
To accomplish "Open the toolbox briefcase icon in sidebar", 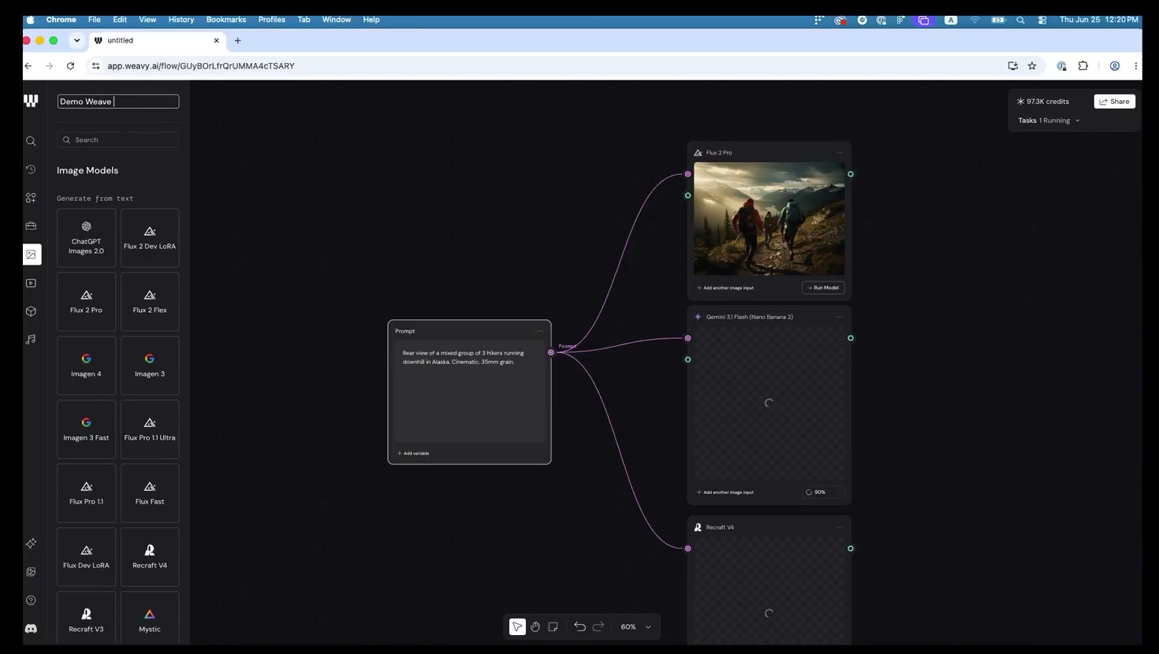I will [31, 226].
